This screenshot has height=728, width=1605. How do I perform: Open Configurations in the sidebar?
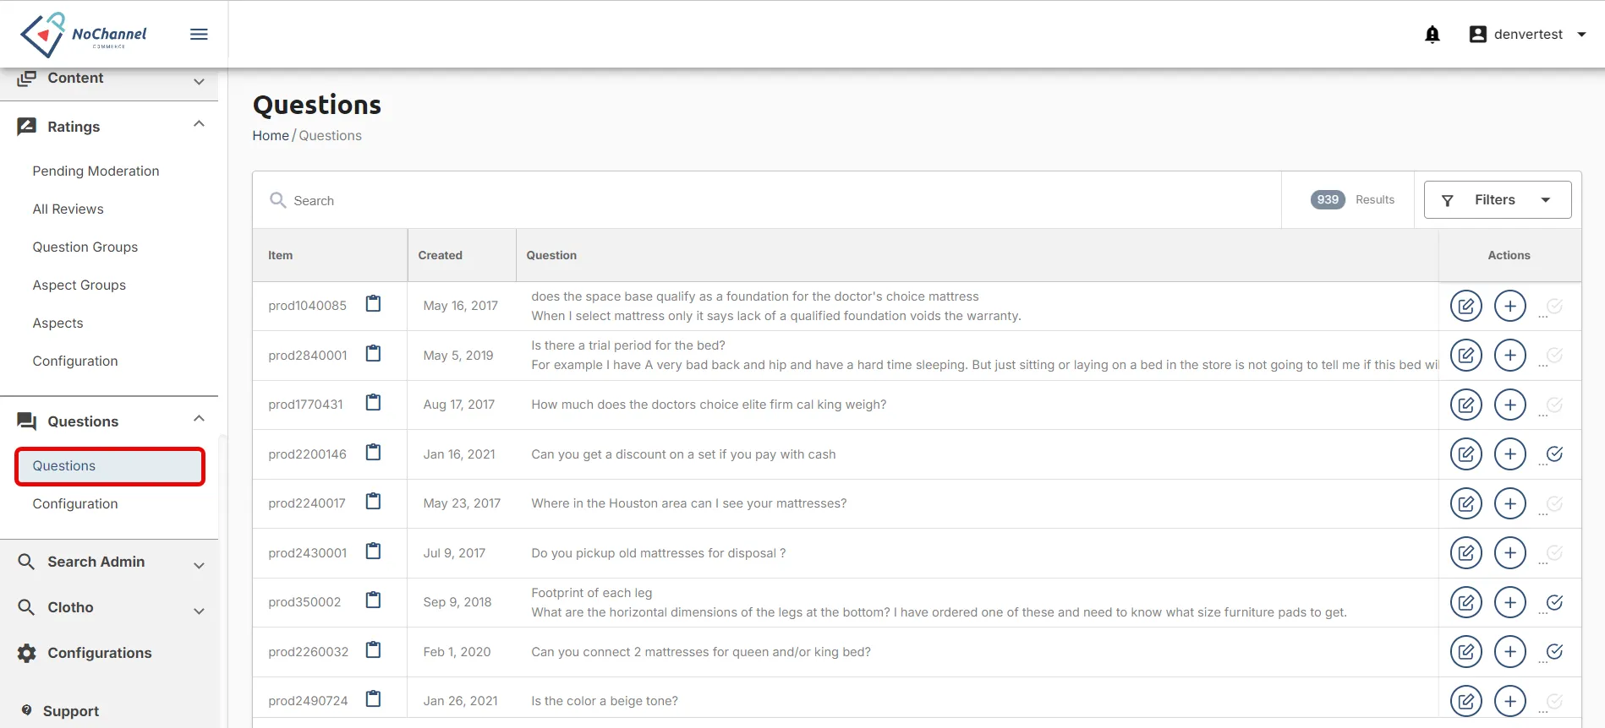point(99,653)
